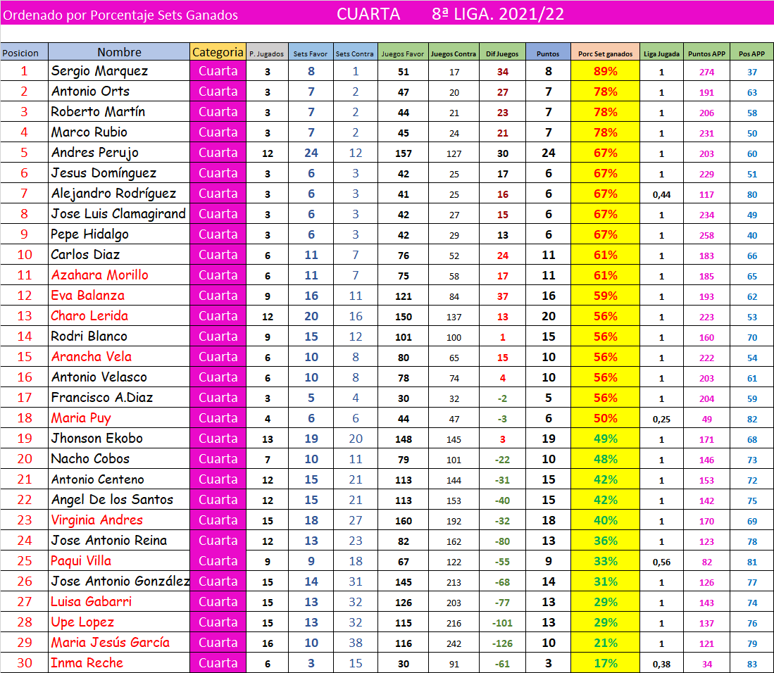Click the name Pepe Hidalgo
Viewport: 774px width, 673px height.
point(90,234)
